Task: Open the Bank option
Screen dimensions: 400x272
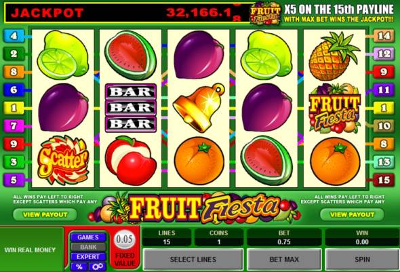Action: [88, 247]
